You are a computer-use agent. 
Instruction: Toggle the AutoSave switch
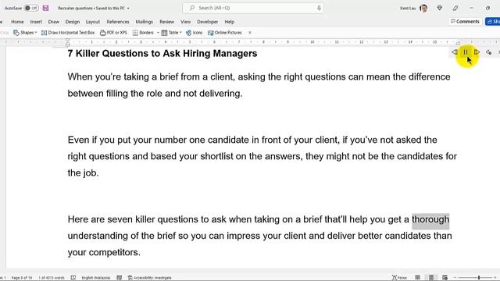point(31,8)
